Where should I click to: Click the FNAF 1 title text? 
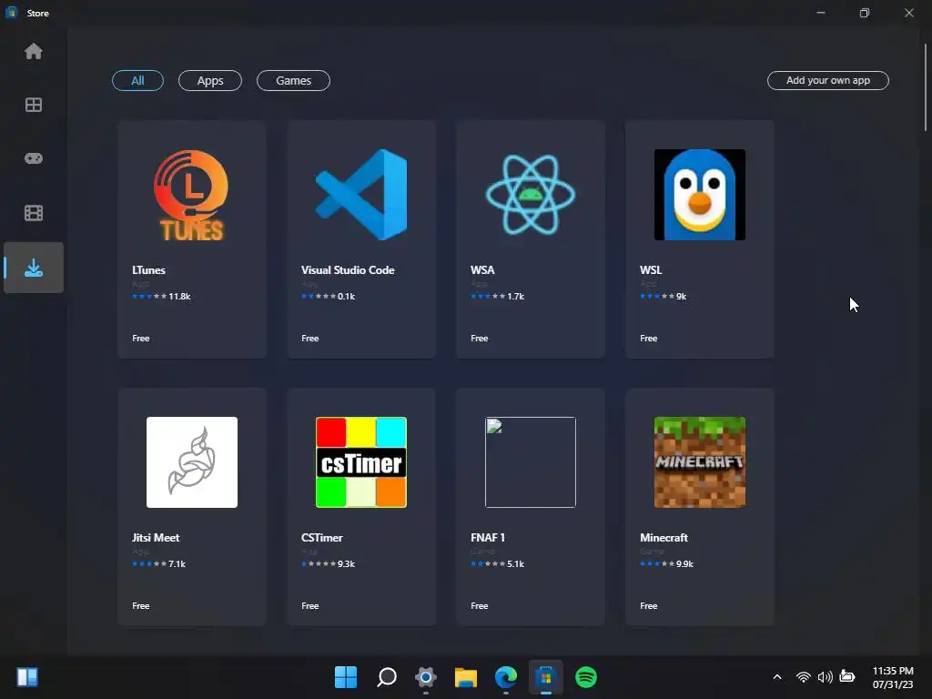[488, 537]
